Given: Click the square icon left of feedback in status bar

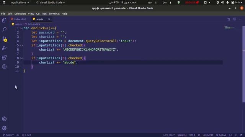Looking at the screenshot, I should [x=230, y=135].
